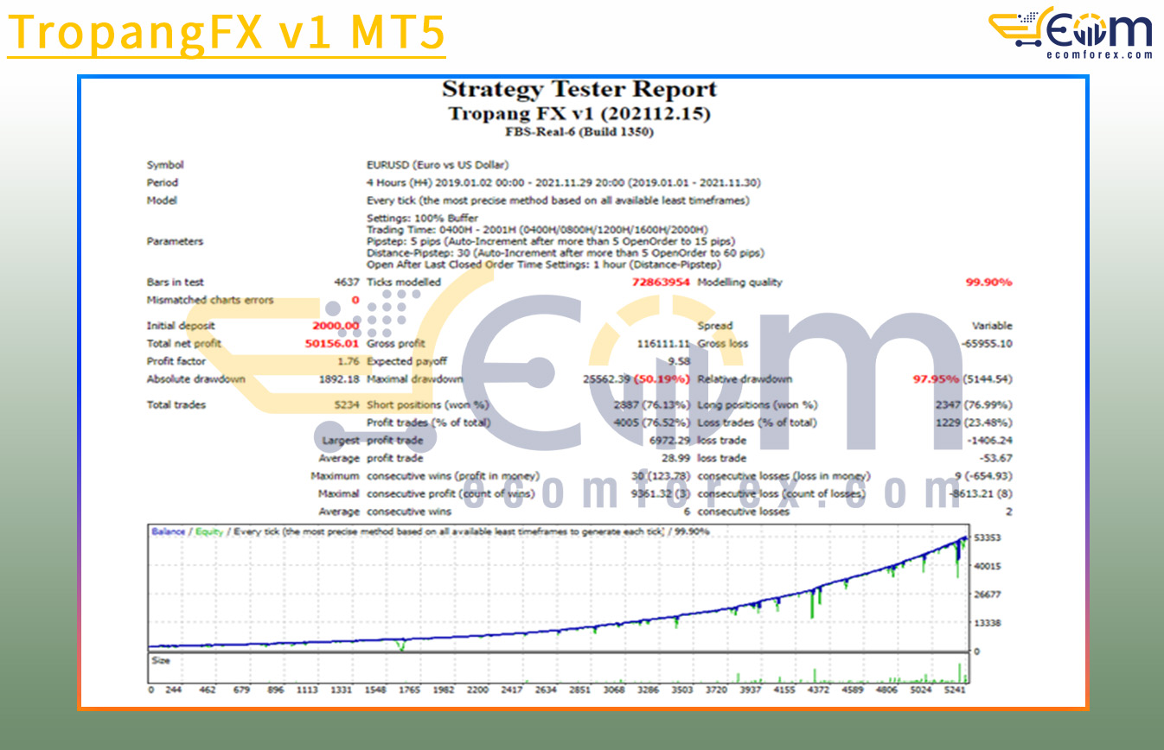The image size is (1164, 750).
Task: Click the 13338 tick on chart's vertical axis
Action: (x=987, y=623)
